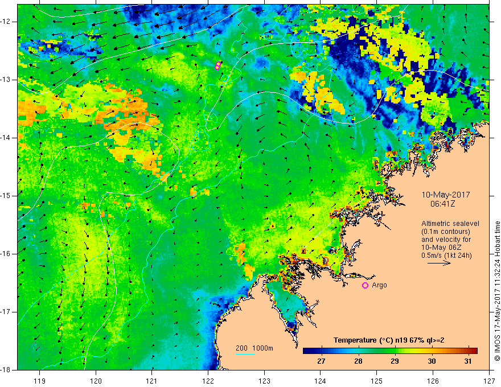501x387 pixels.
Task: Click the colorbar tick label 29
Action: [395, 361]
